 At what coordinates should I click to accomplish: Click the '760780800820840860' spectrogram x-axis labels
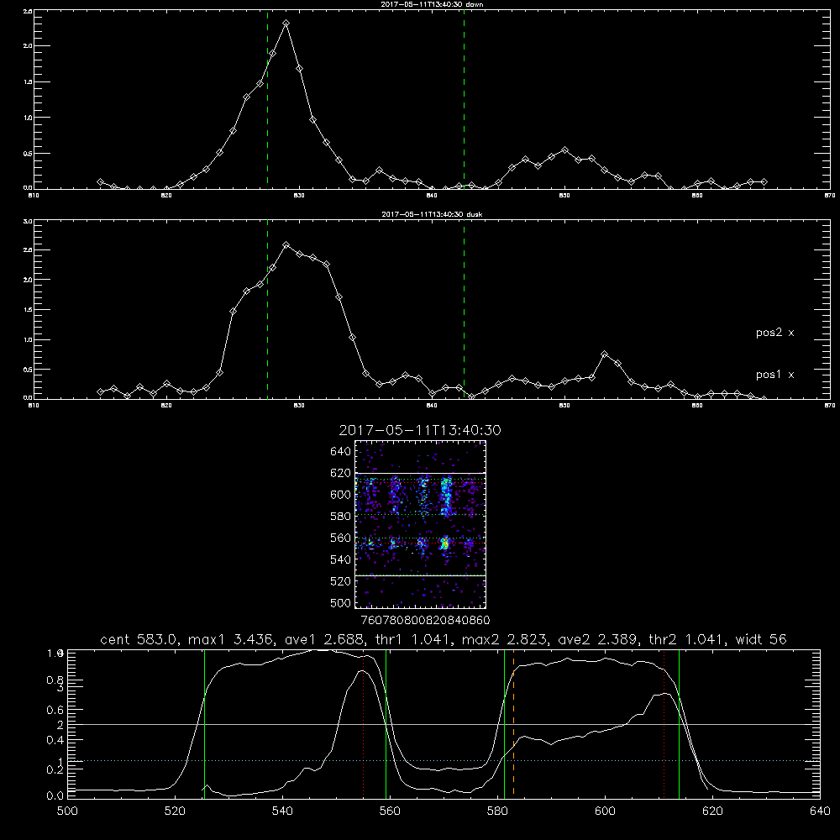coord(426,620)
